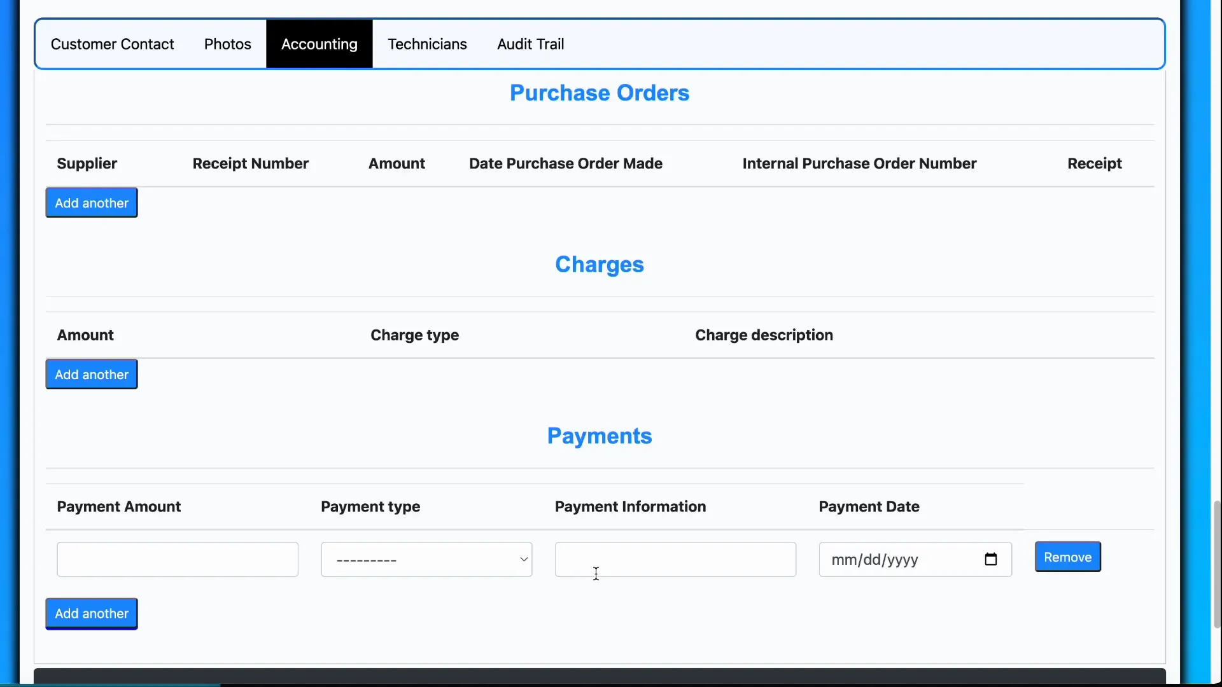Screen dimensions: 1222x687
Task: Open the Payment type dropdown
Action: click(426, 559)
